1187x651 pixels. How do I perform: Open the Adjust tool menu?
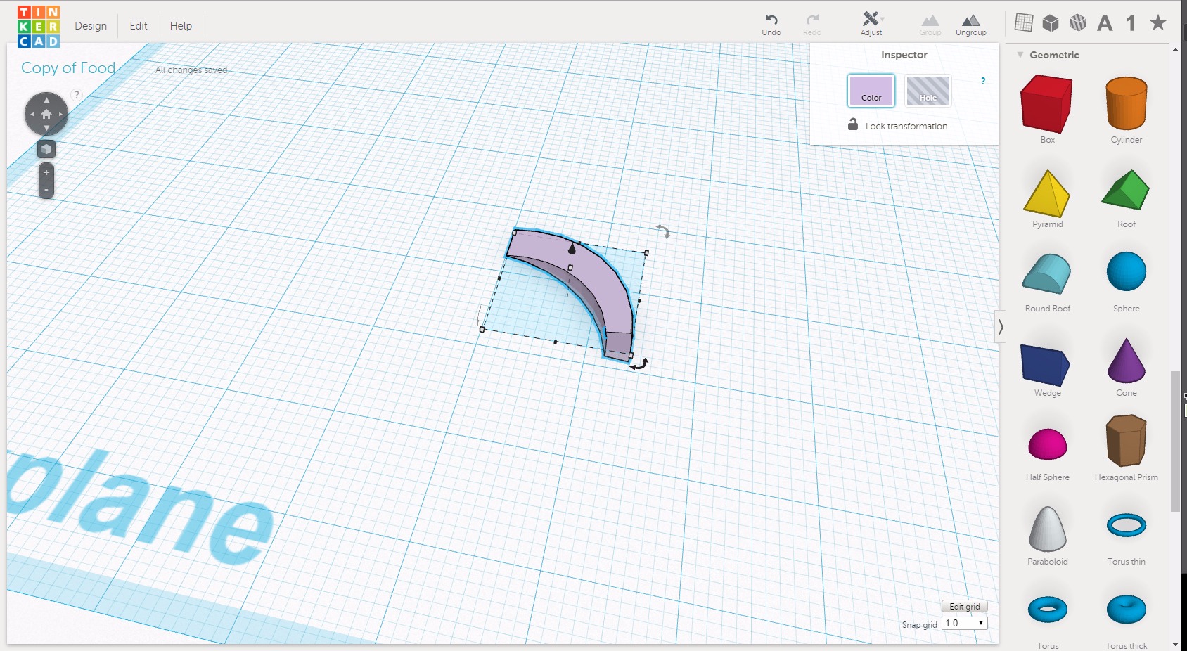(871, 24)
